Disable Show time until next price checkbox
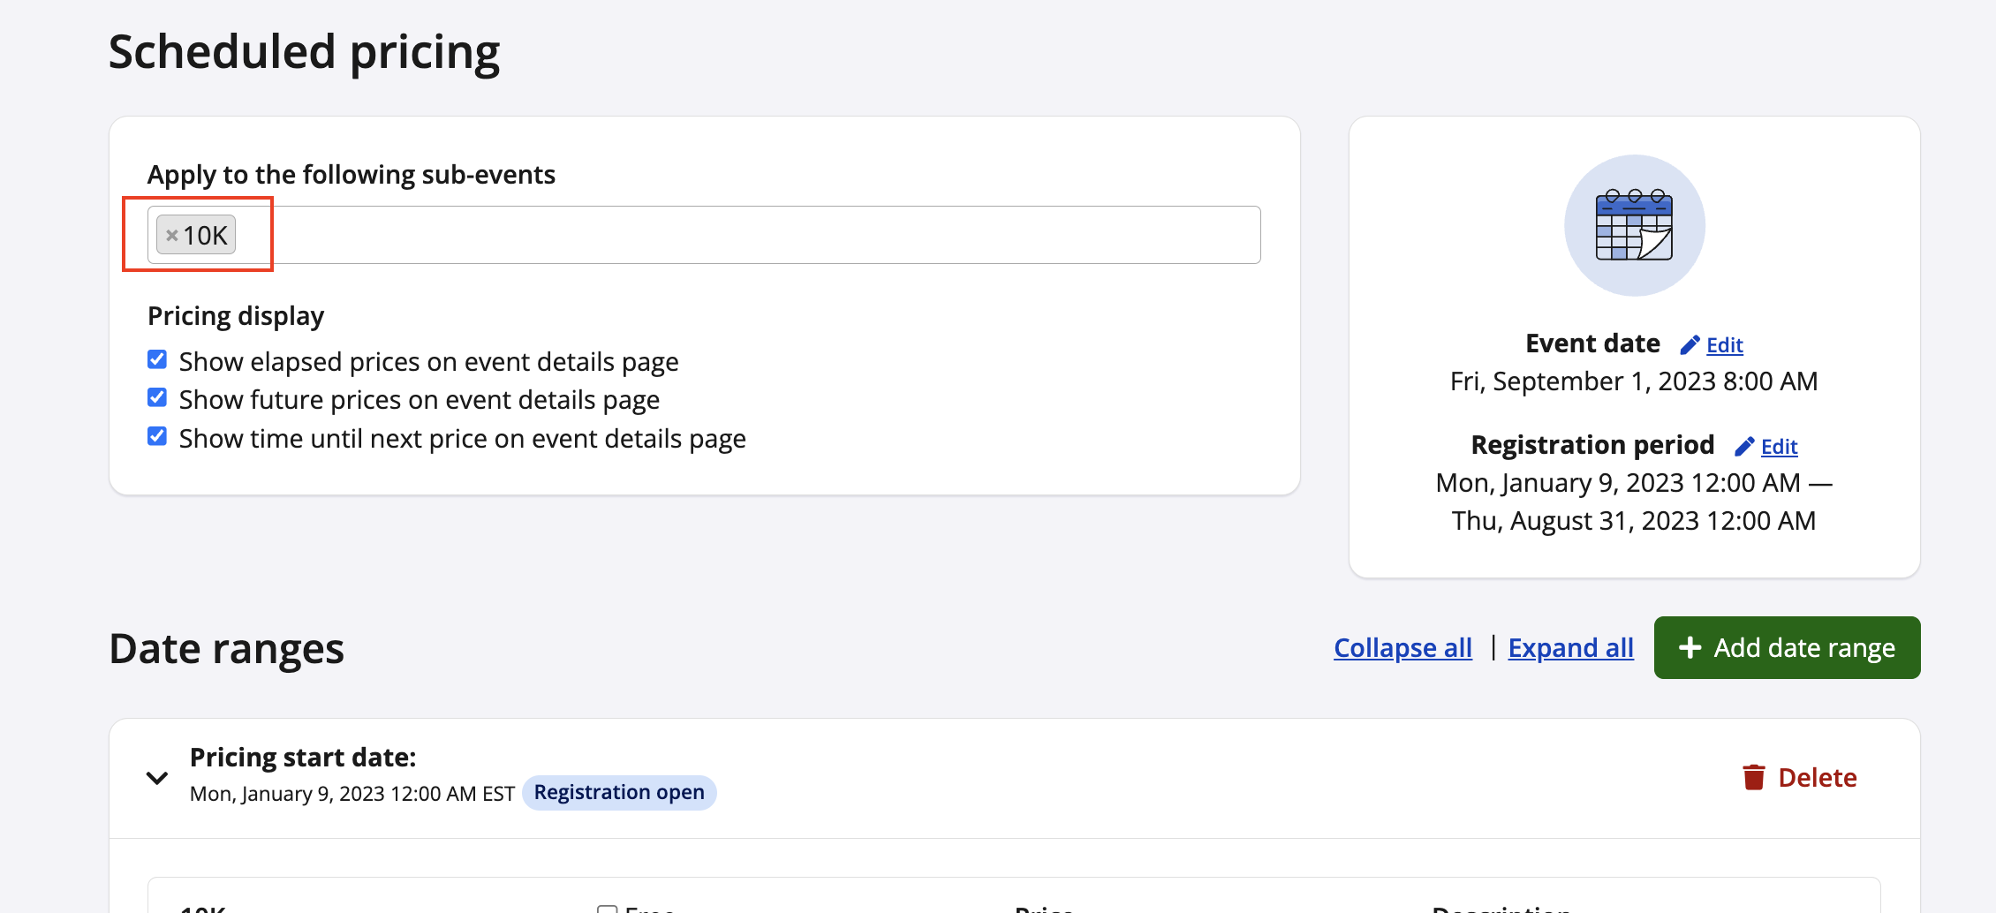The height and width of the screenshot is (913, 1996). (x=157, y=437)
